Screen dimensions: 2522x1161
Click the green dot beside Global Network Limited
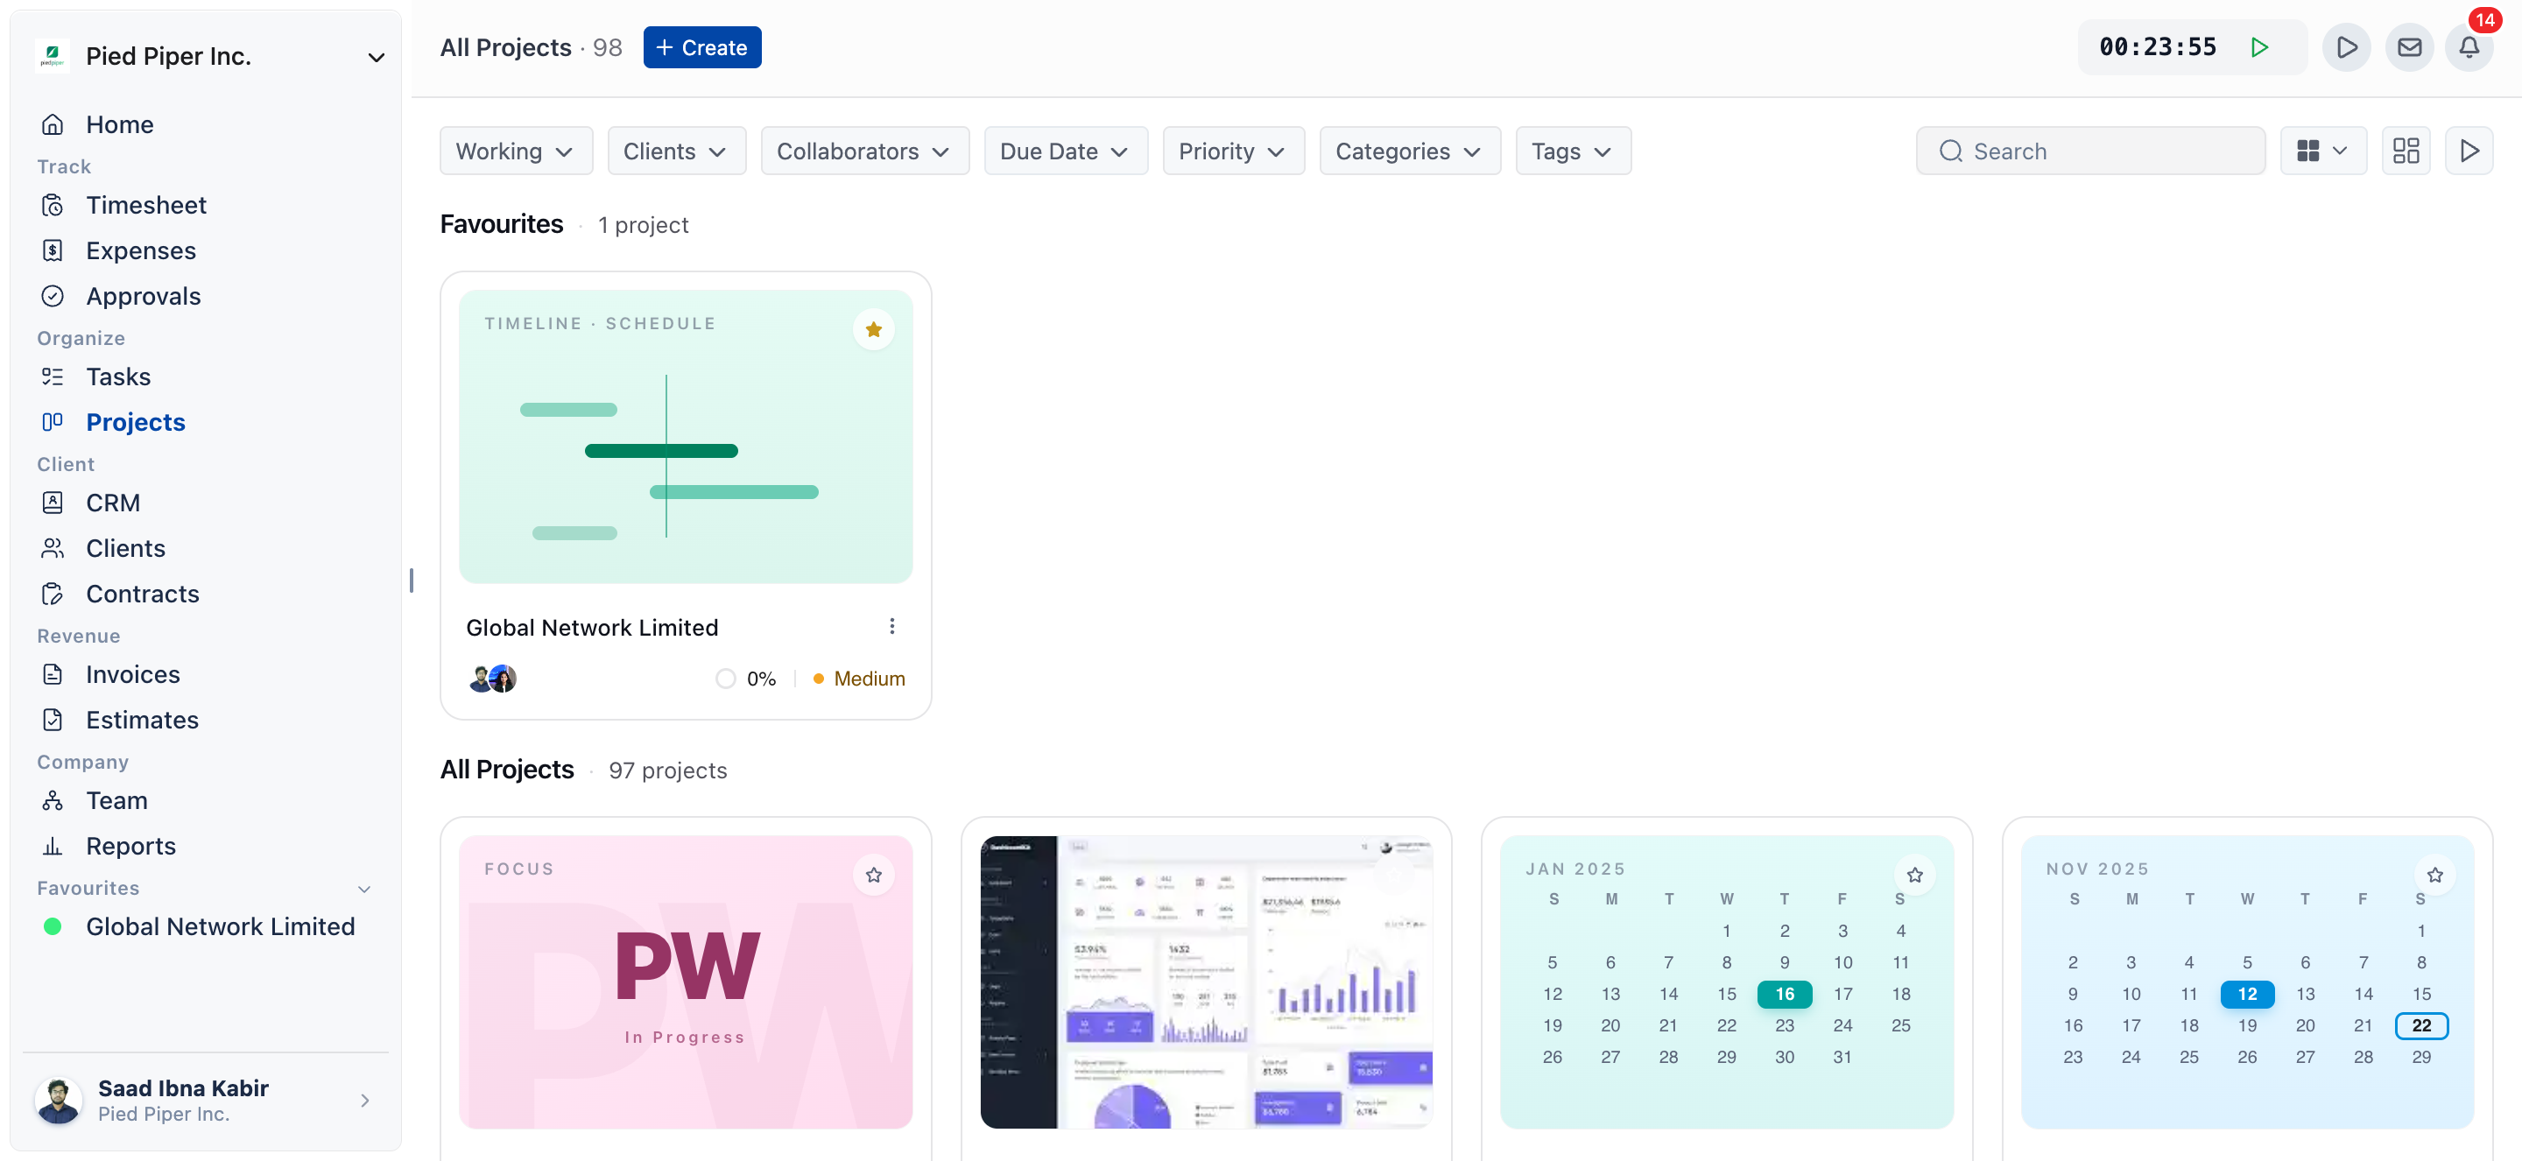coord(53,926)
